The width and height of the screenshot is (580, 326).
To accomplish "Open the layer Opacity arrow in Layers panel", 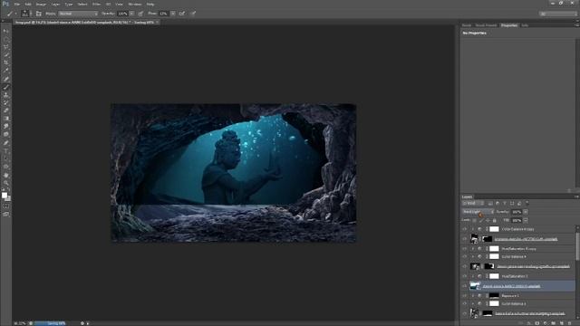I will click(x=526, y=212).
